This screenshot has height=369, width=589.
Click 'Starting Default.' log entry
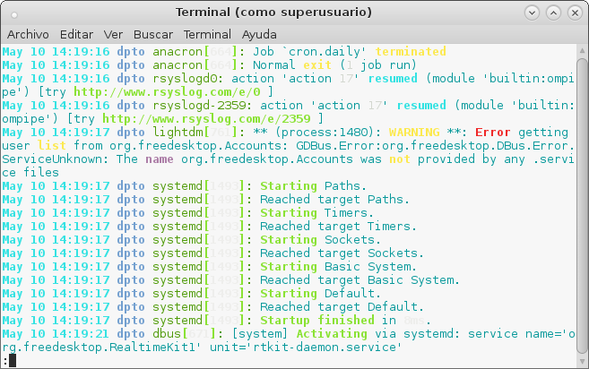320,294
